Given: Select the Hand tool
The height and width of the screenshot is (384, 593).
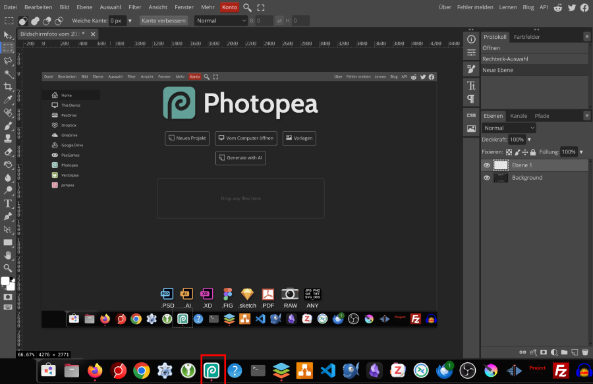Looking at the screenshot, I should click(x=8, y=255).
